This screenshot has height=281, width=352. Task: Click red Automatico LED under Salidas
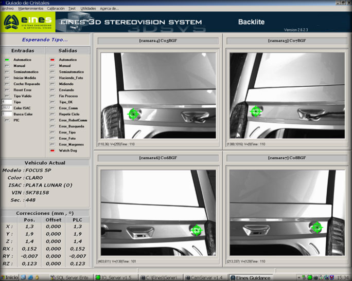tap(52, 60)
